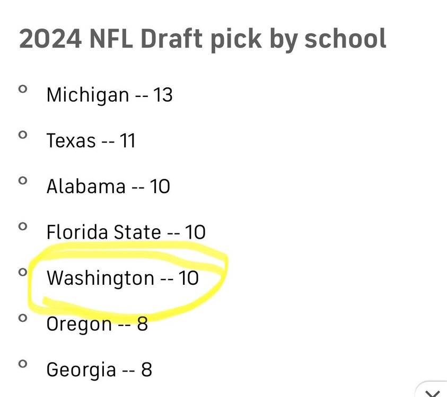Click the number 13 in Michigan's row
The height and width of the screenshot is (397, 447).
162,95
